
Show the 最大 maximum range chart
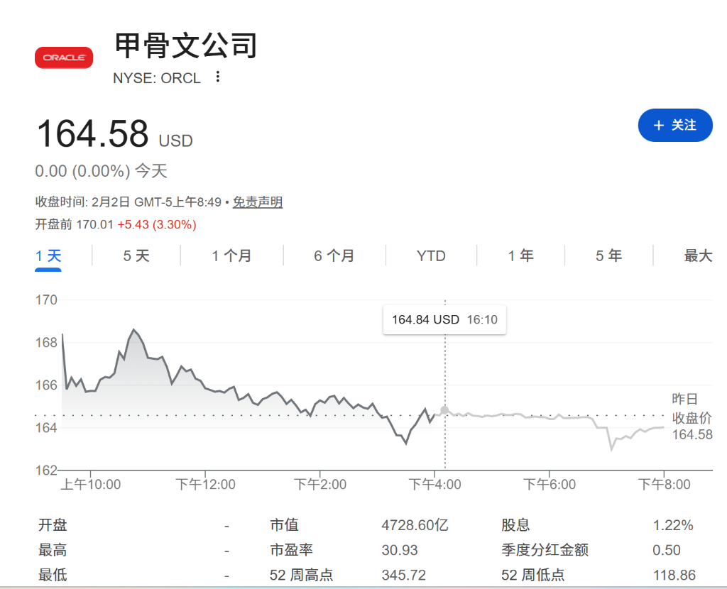698,255
